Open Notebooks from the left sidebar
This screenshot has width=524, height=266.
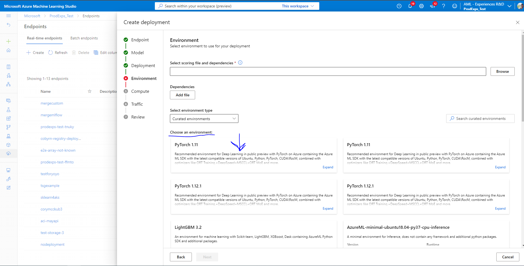[x=8, y=66]
